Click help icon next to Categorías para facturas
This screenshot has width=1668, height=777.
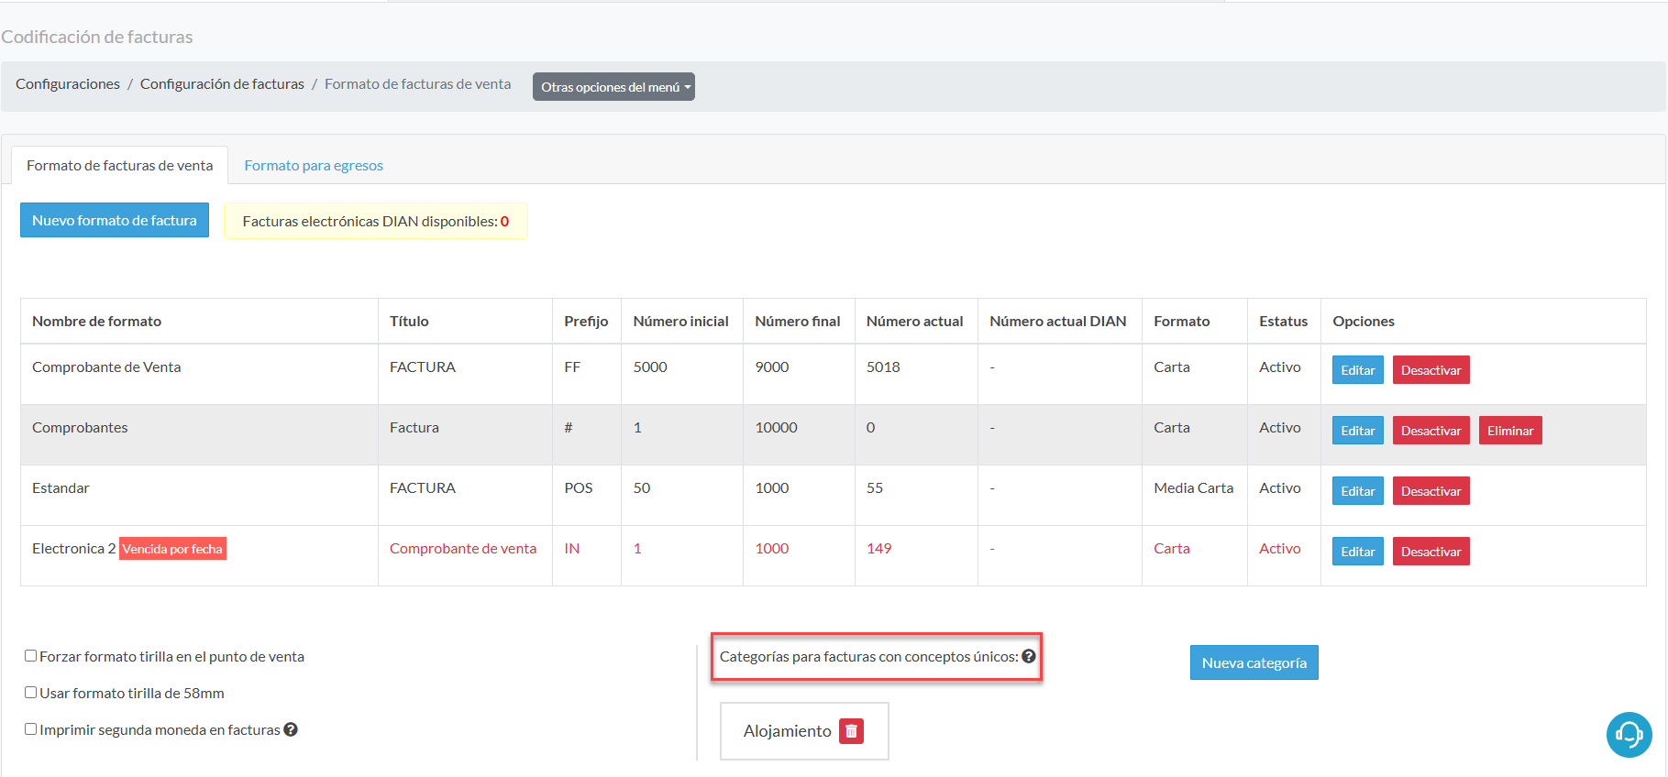[x=1029, y=656]
